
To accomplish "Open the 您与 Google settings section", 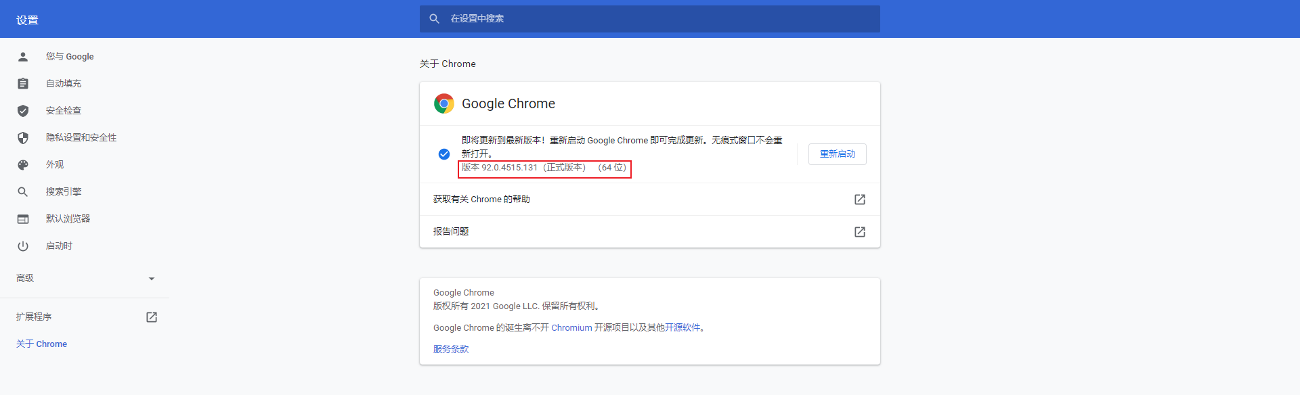I will pyautogui.click(x=70, y=57).
